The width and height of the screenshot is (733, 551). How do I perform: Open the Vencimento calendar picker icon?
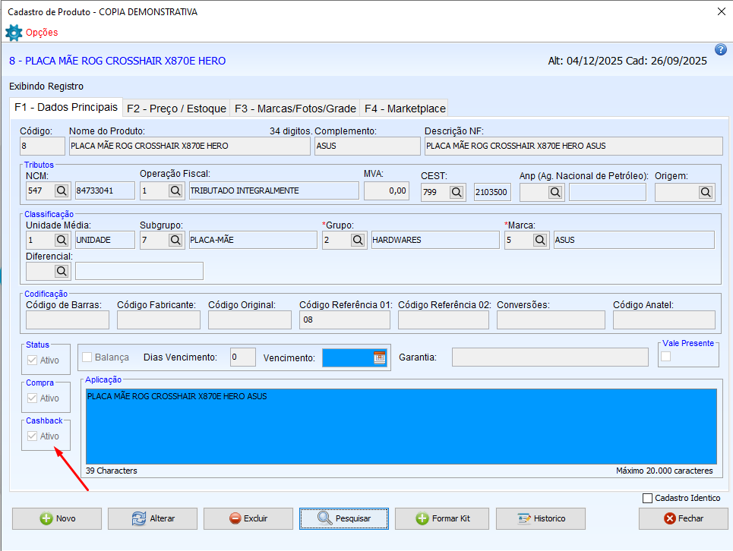pyautogui.click(x=379, y=357)
